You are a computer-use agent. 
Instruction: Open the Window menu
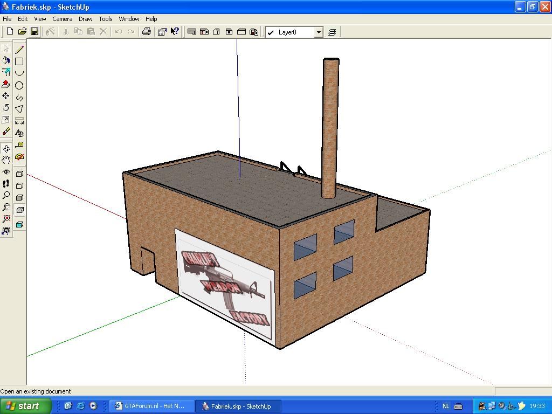click(x=129, y=19)
